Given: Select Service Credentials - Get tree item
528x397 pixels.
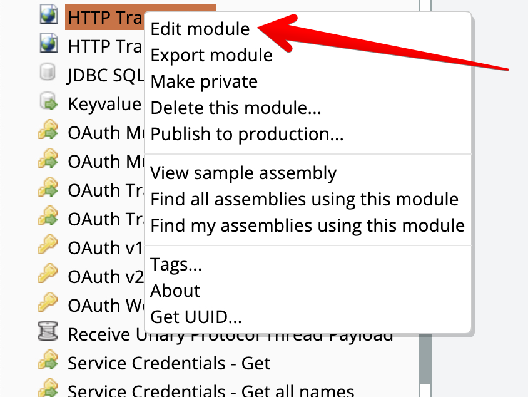Looking at the screenshot, I should click(x=169, y=363).
